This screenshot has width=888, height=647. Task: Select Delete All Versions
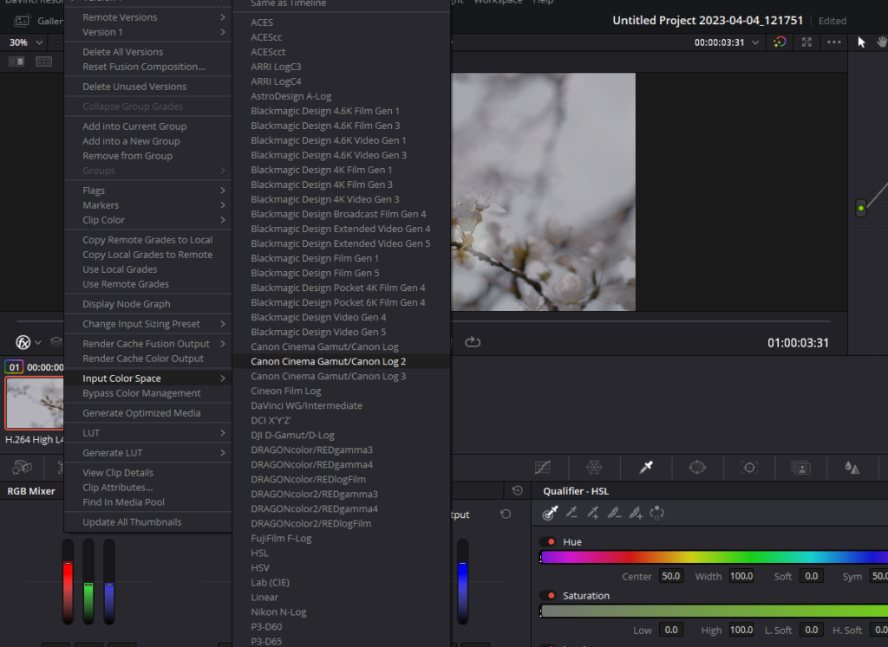[x=147, y=51]
